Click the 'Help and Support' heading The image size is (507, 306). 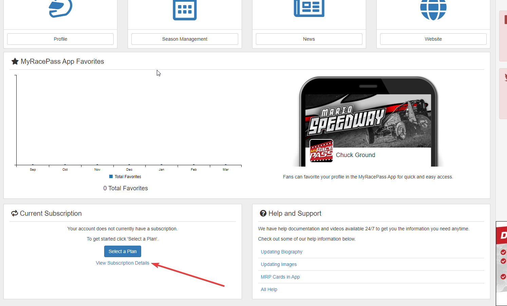(295, 213)
